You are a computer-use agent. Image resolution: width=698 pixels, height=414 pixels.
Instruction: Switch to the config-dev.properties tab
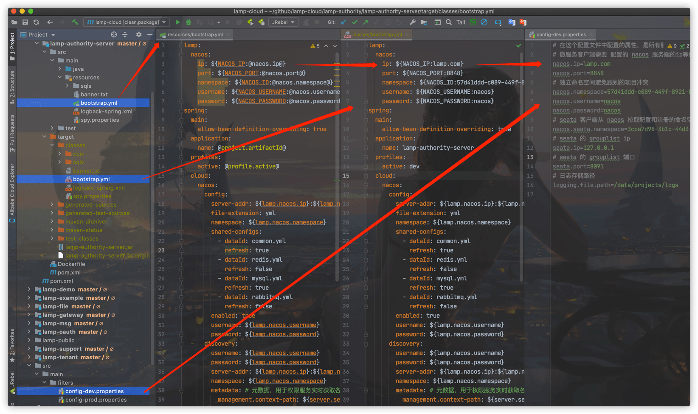560,34
